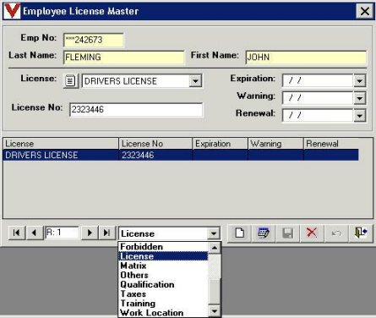Viewport: 376px width, 318px height.
Task: Toggle the License section combo box arrow
Action: (214, 233)
